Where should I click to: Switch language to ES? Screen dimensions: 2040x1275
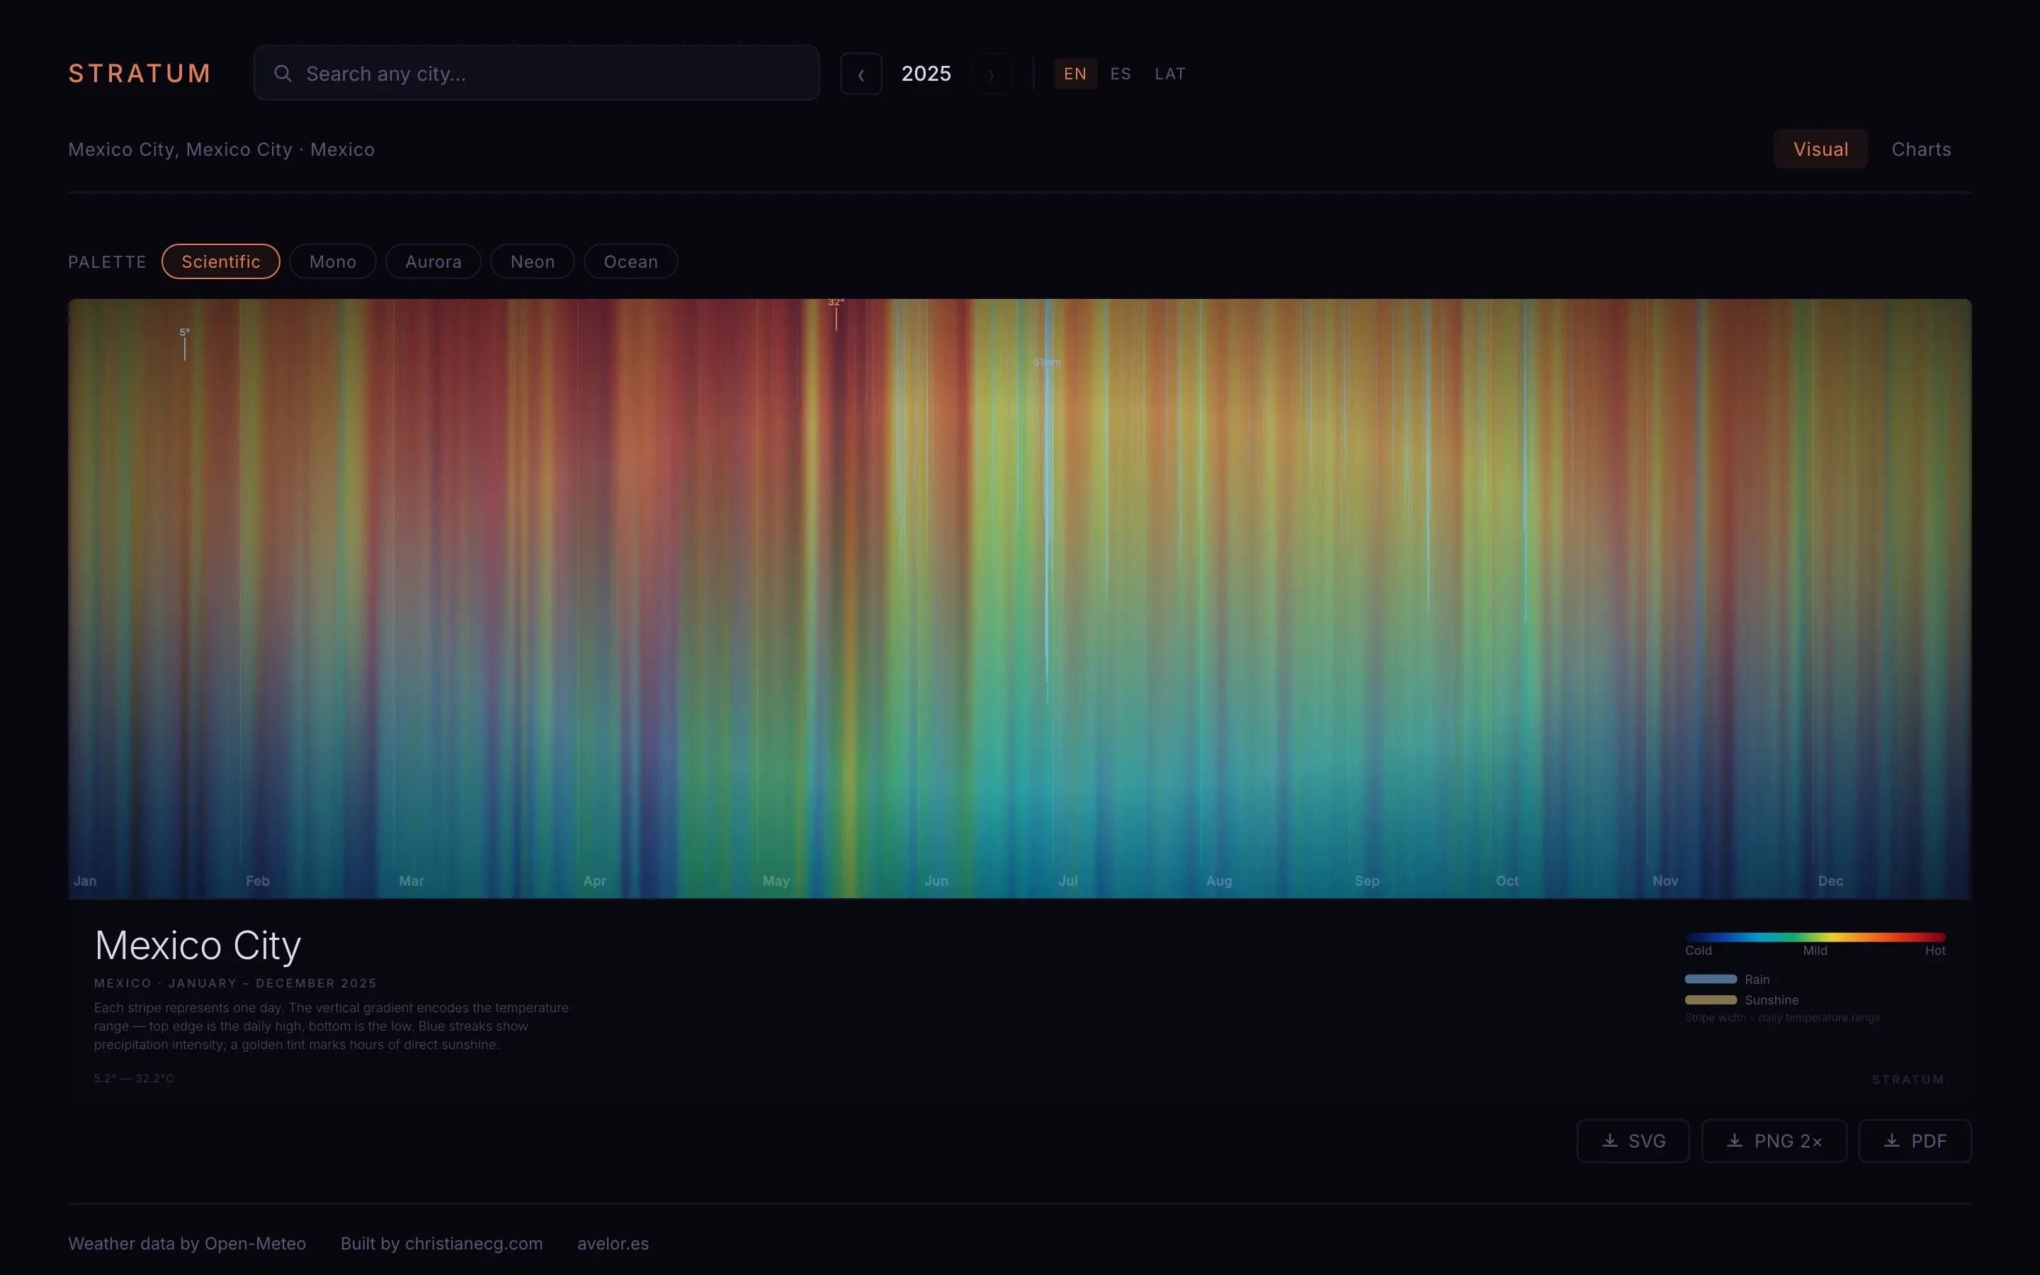click(x=1121, y=74)
